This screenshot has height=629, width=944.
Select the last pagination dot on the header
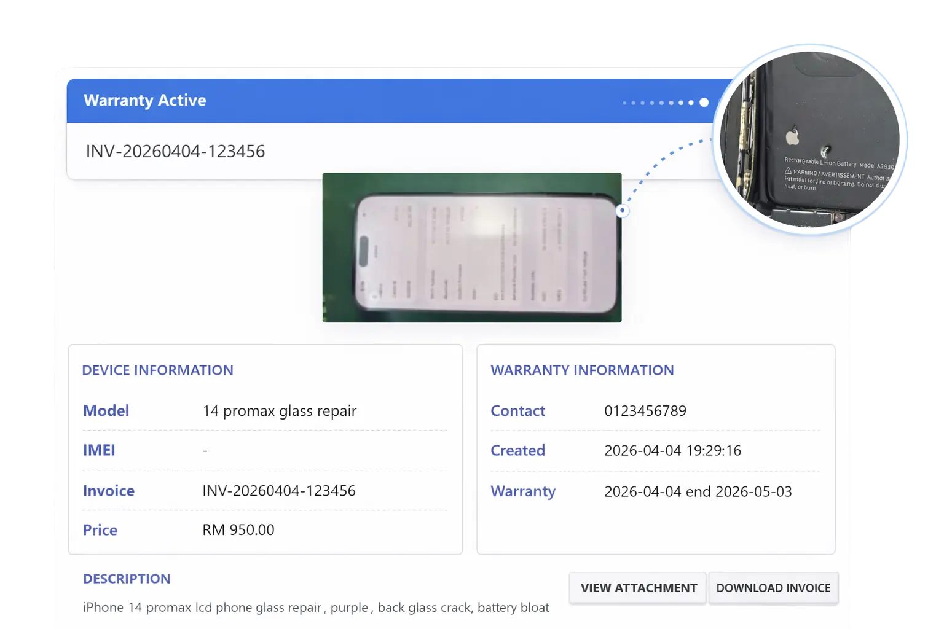[x=702, y=102]
